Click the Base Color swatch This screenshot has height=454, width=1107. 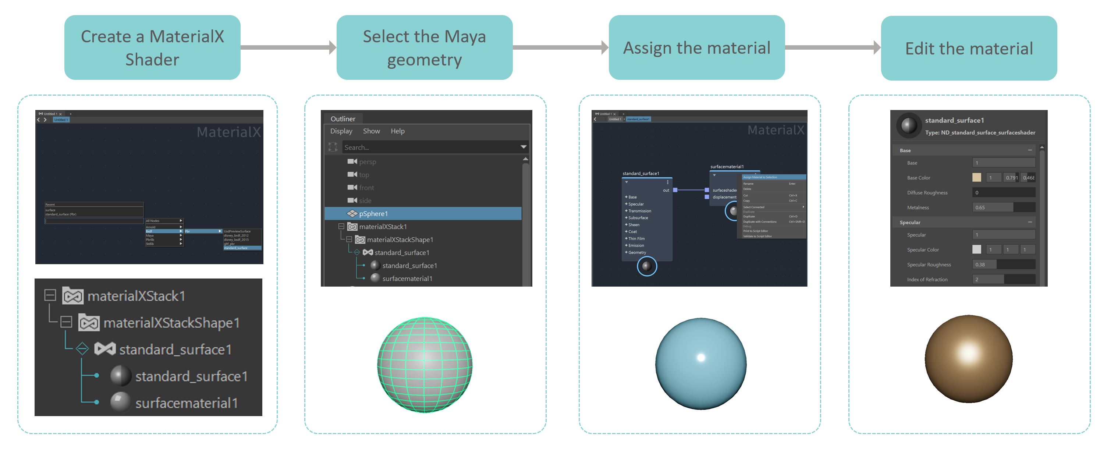click(976, 178)
